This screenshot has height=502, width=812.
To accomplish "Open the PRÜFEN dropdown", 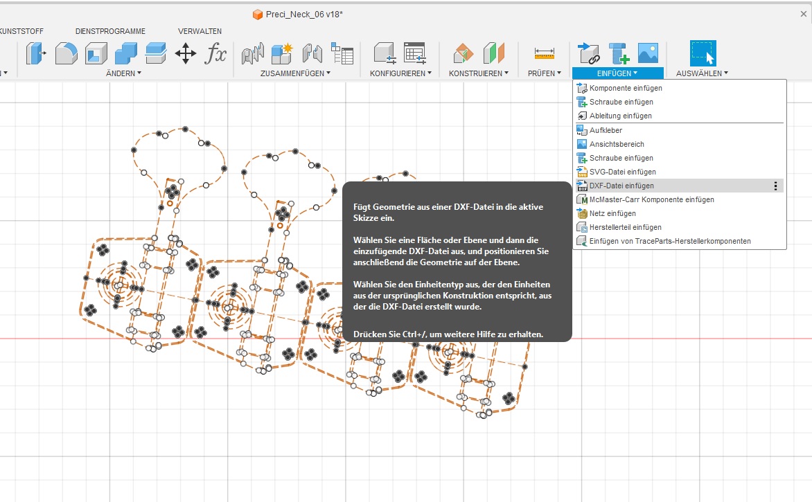I will [545, 73].
